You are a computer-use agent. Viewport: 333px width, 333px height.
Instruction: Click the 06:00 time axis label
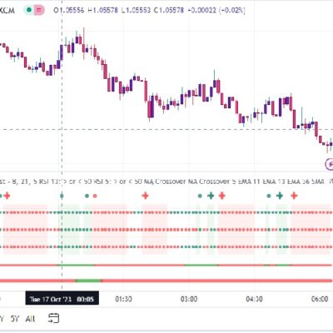(x=320, y=299)
